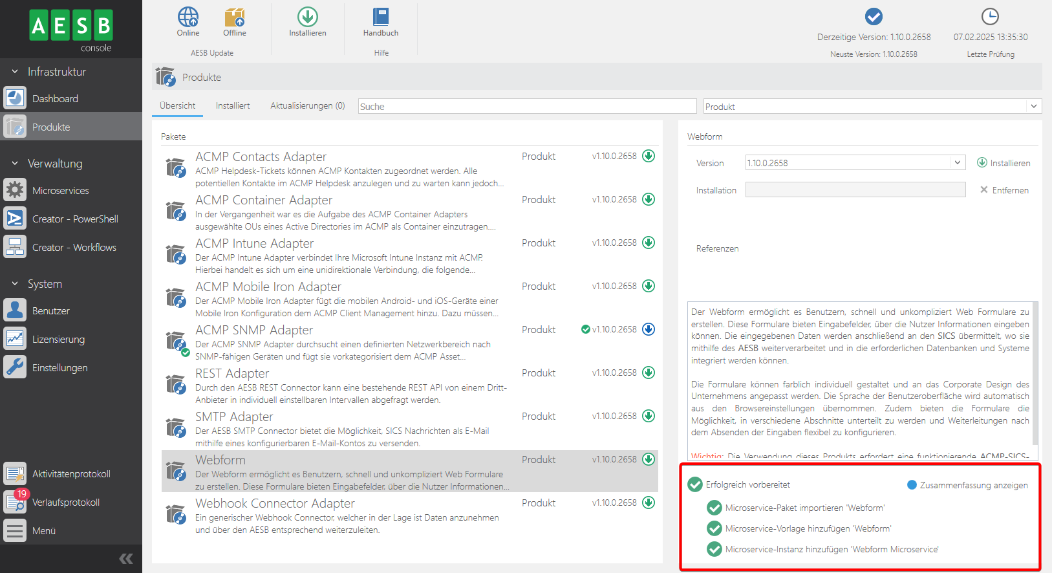Click download icon for REST Adapter
The width and height of the screenshot is (1052, 573).
[x=649, y=373]
